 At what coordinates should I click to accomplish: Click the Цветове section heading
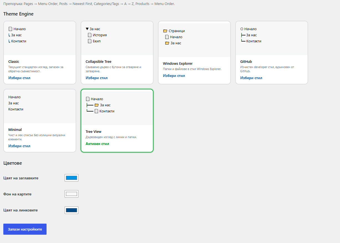tap(13, 163)
